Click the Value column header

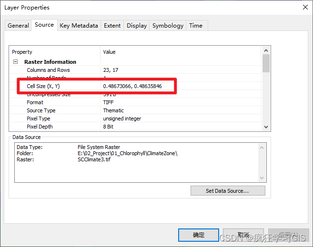pyautogui.click(x=109, y=52)
